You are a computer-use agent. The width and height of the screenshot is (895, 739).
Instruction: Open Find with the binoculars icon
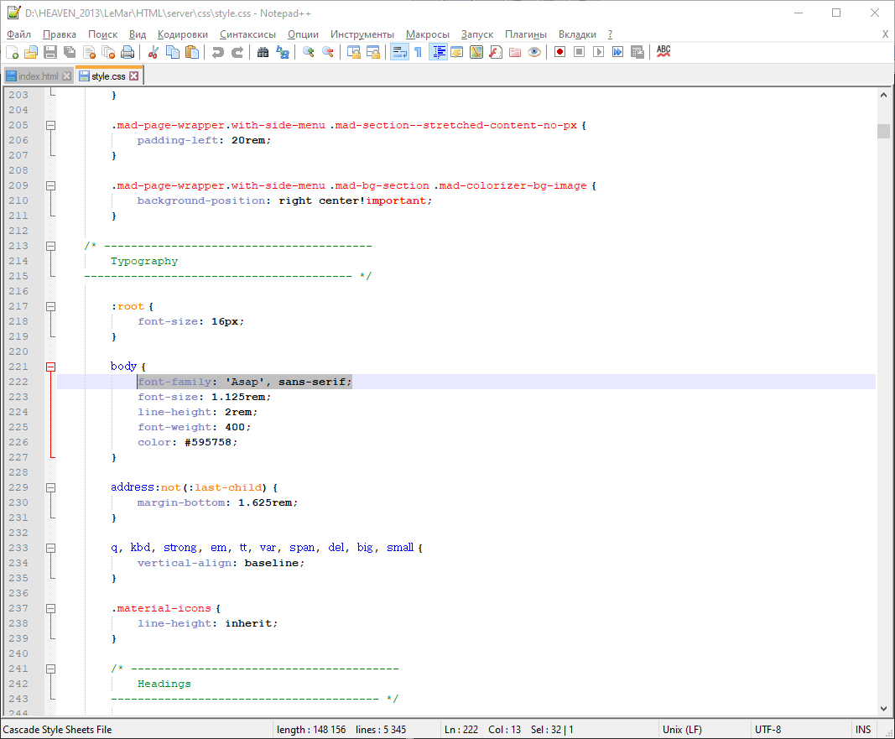(263, 52)
